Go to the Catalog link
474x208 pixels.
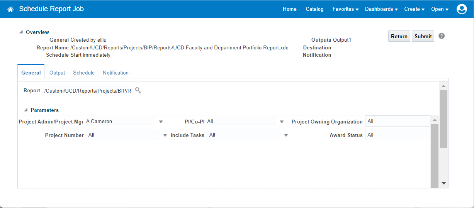click(x=314, y=9)
